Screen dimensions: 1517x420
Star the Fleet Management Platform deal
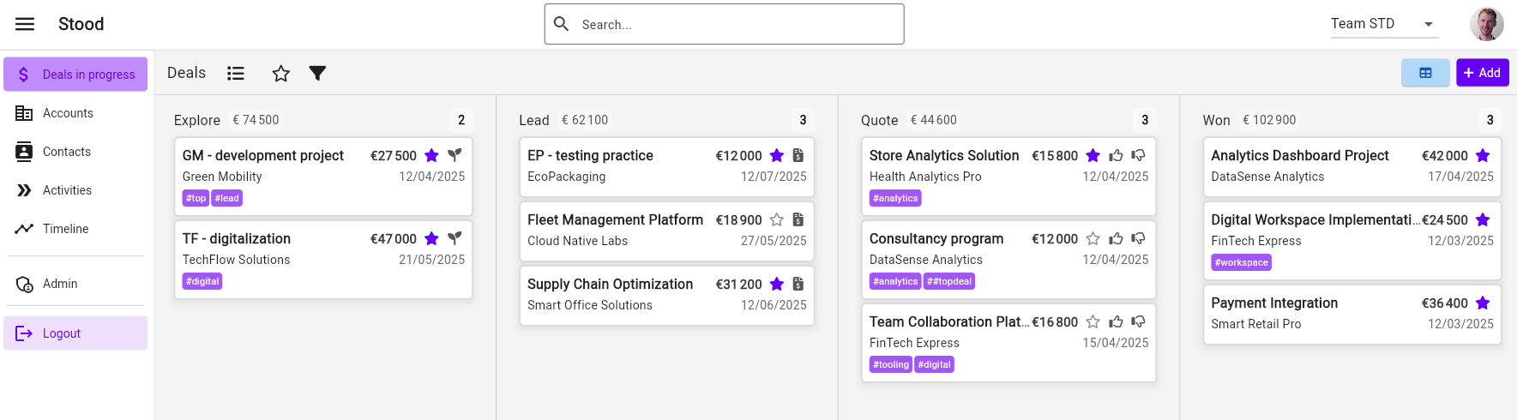pyautogui.click(x=776, y=219)
